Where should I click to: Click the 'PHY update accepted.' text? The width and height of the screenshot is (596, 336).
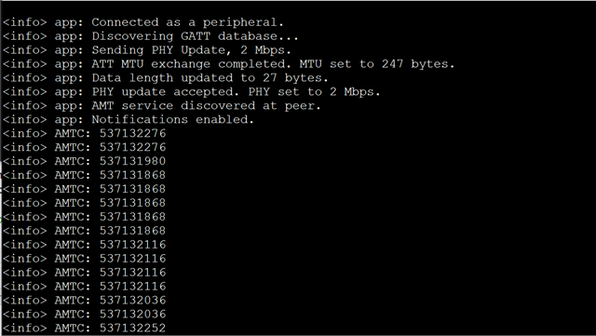[166, 92]
